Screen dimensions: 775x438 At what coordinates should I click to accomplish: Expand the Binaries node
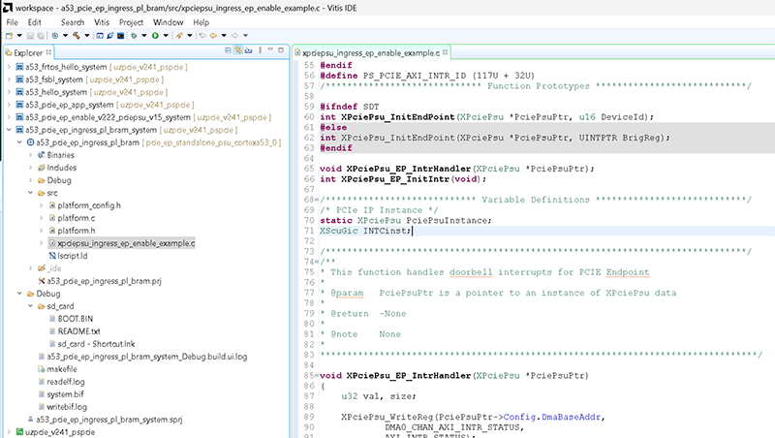(x=31, y=155)
